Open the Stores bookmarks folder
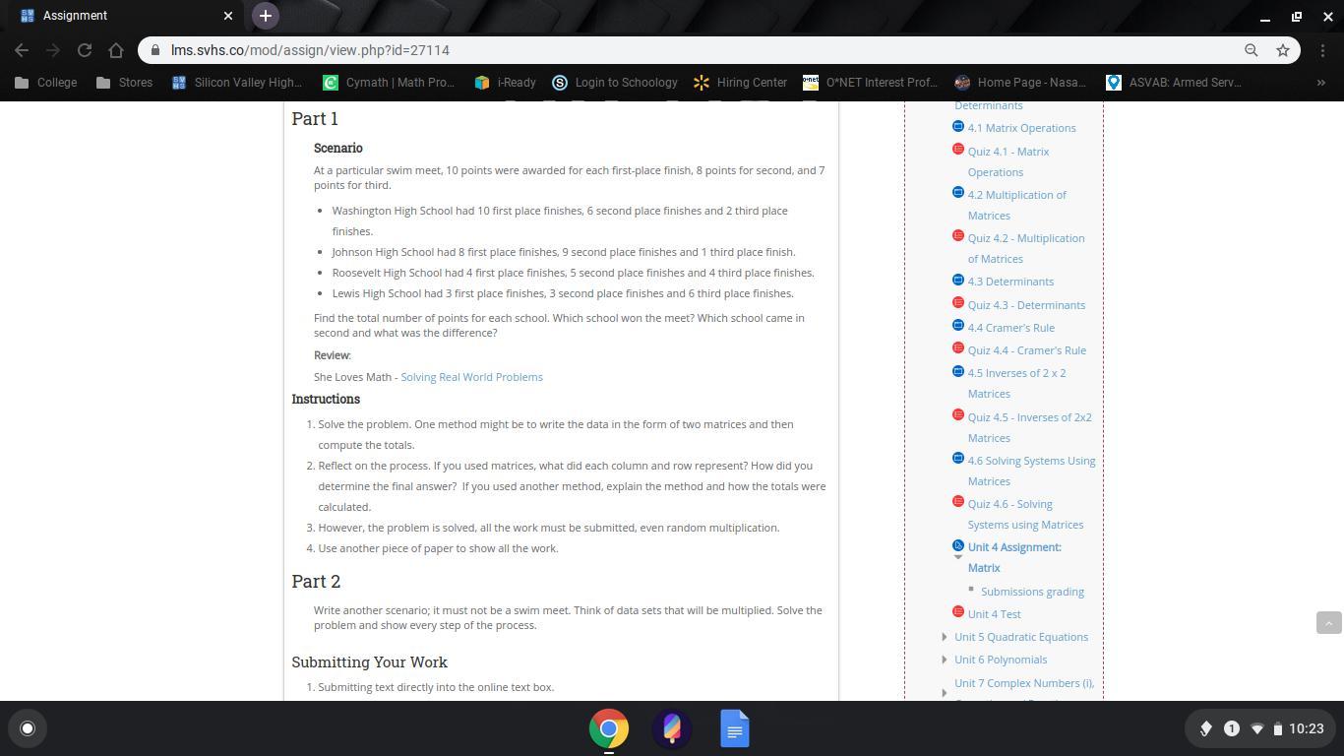1344x756 pixels. point(125,83)
